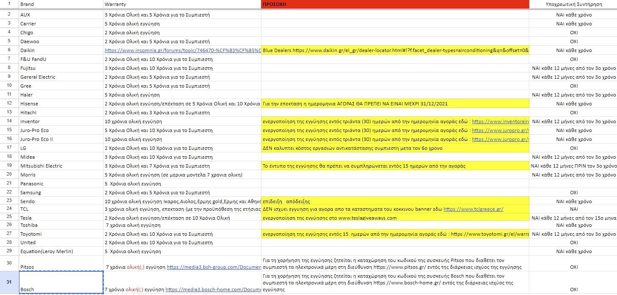Select the Morris brand cell
Viewport: 617px width, 295px height.
click(x=61, y=175)
